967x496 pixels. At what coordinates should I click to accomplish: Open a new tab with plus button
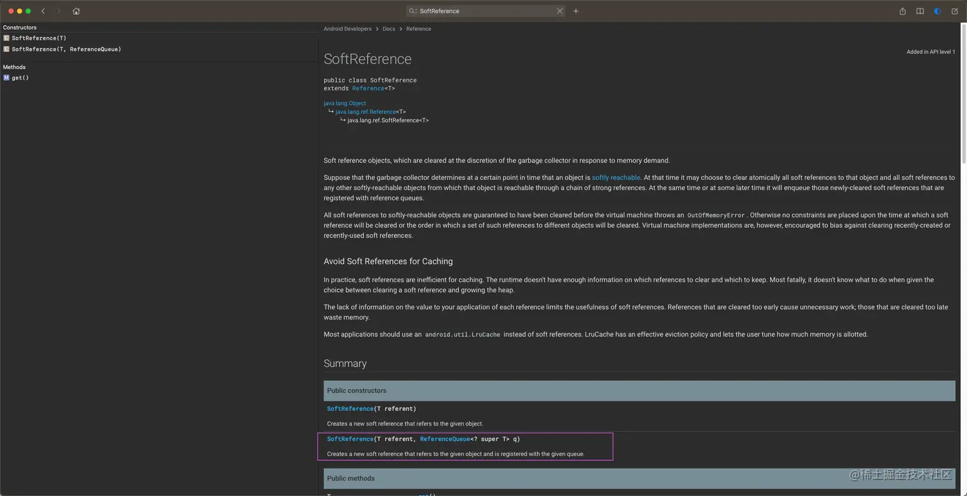pos(576,11)
